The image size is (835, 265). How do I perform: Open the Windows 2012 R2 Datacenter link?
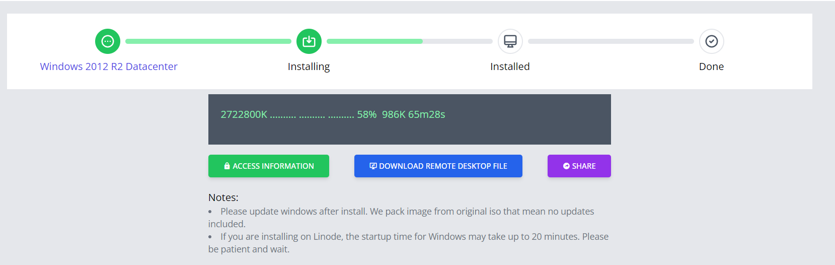tap(109, 67)
